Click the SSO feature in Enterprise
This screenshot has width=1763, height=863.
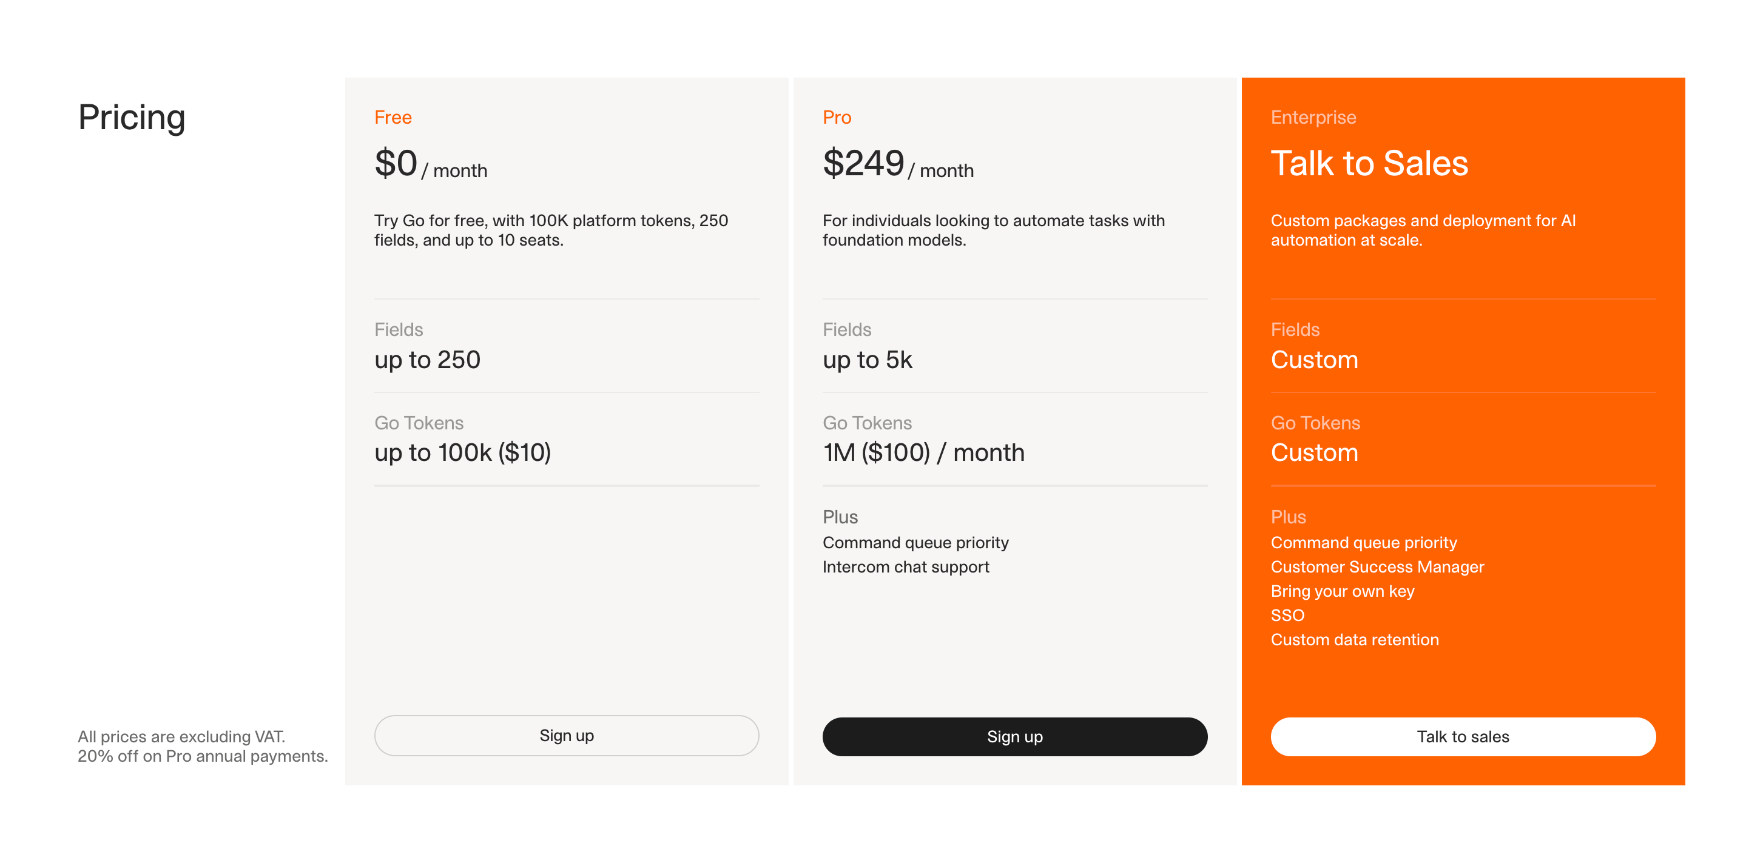[1287, 615]
